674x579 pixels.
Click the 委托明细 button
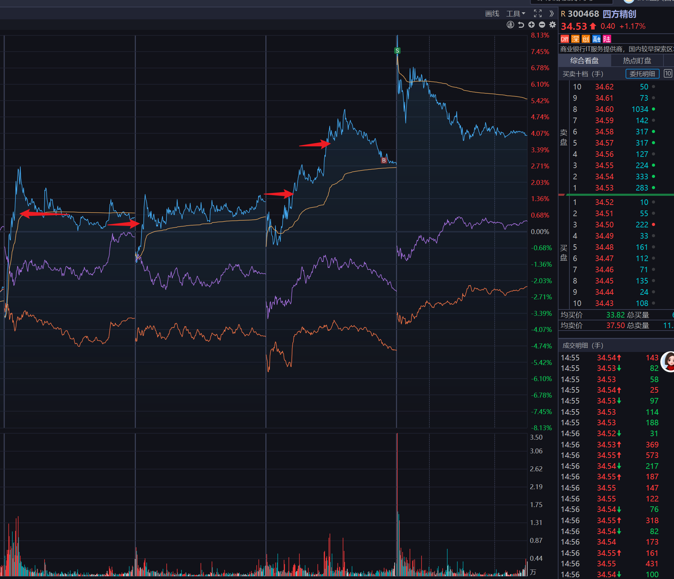642,74
